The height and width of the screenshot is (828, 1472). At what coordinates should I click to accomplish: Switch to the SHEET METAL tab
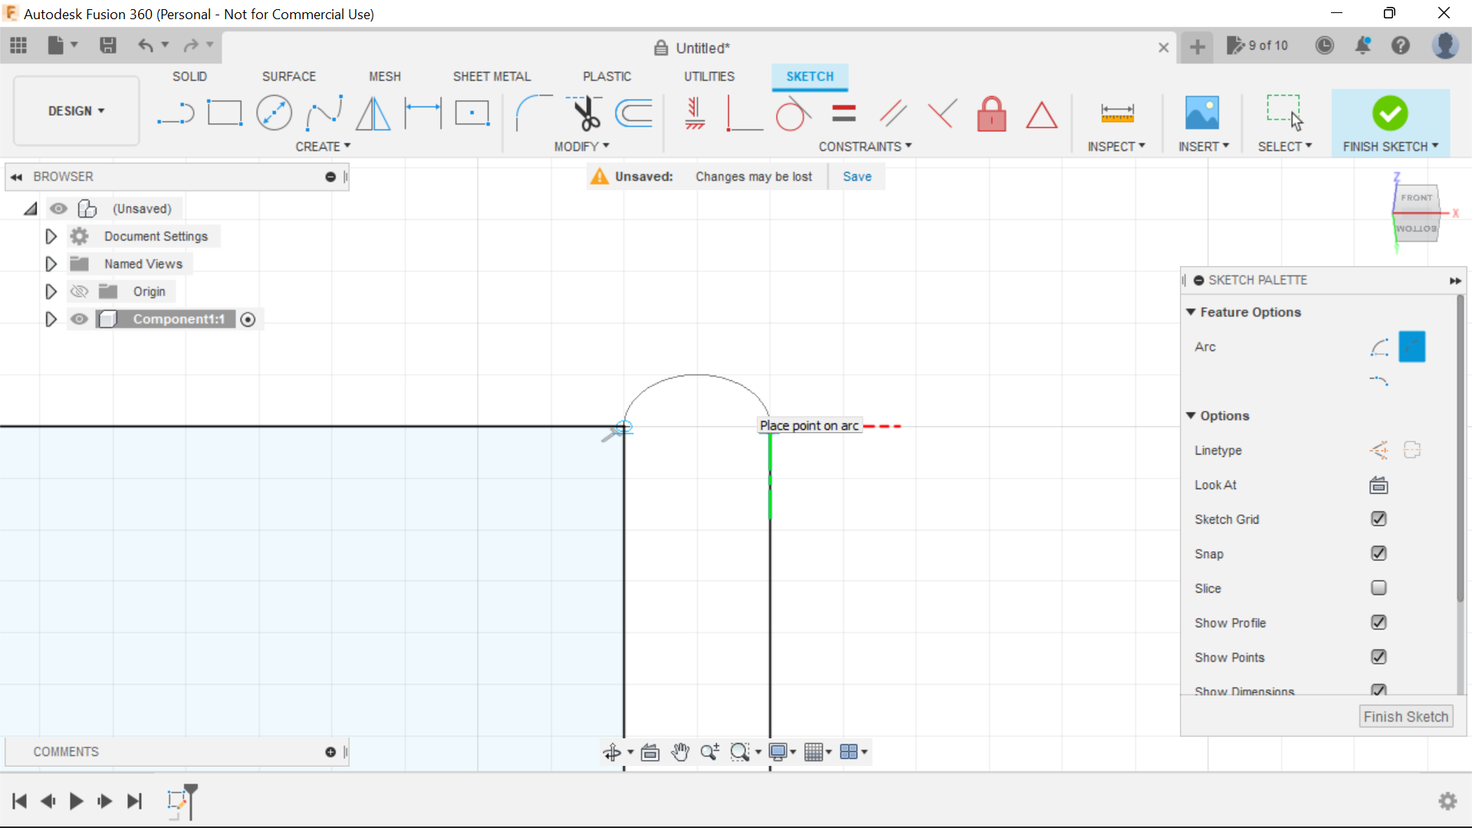pos(491,77)
